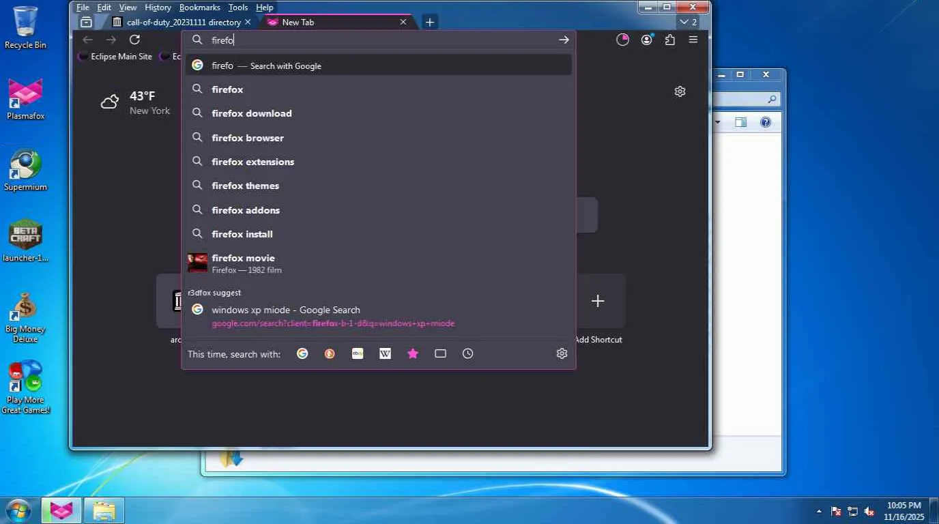Open the History menu
The width and height of the screenshot is (939, 524).
coord(158,8)
